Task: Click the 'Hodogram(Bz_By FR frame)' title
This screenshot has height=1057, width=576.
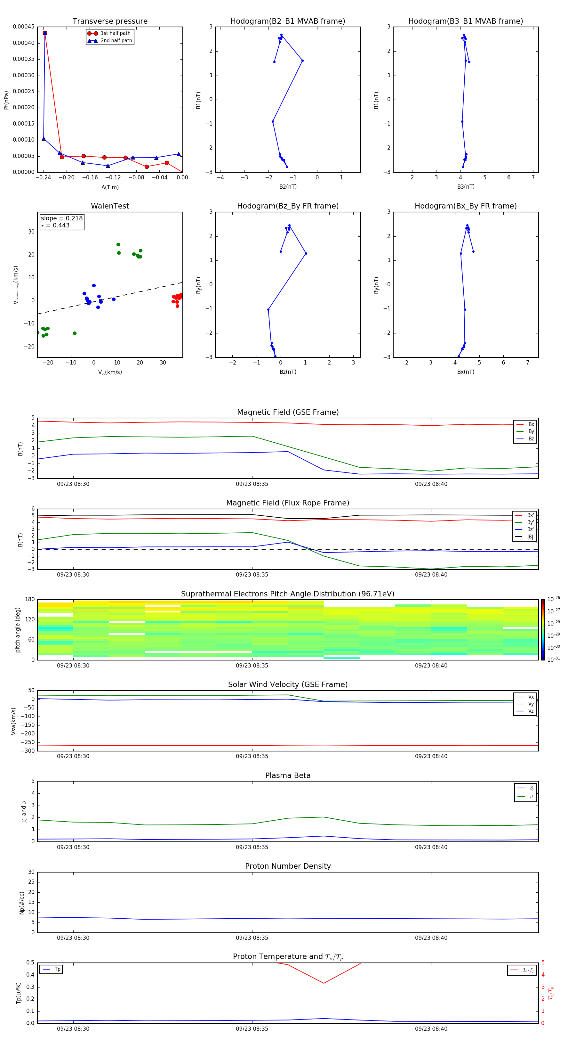Action: click(288, 206)
